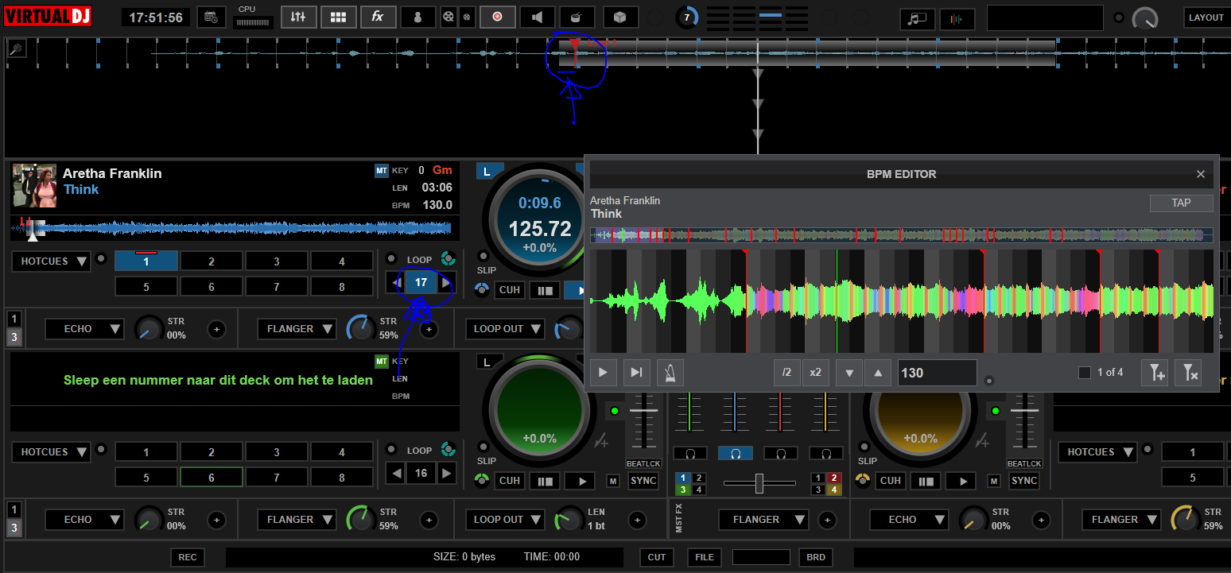
Task: Select the L tab above the Aretha deck jog wheel
Action: (490, 171)
